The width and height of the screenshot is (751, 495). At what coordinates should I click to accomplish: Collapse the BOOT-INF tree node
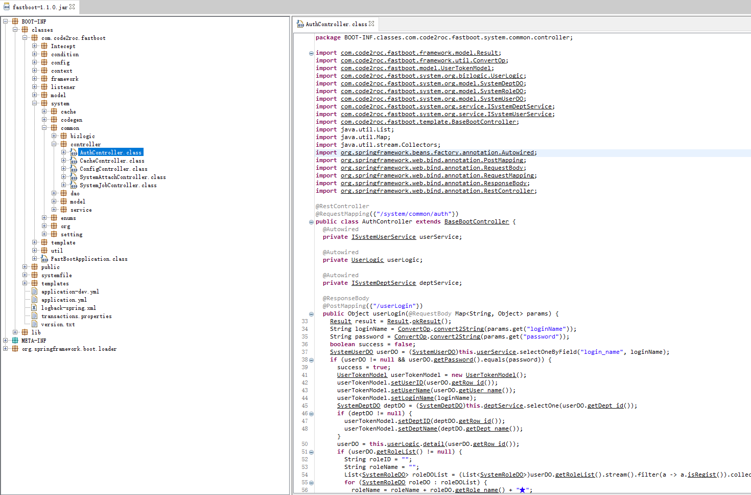point(5,21)
